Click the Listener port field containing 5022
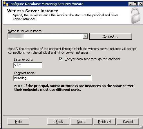The image size is (143, 129). [x=28, y=65]
